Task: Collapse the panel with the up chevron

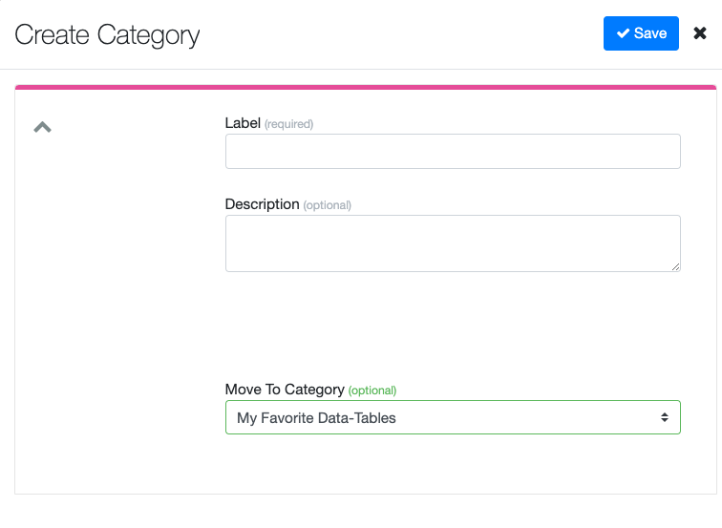Action: [x=42, y=127]
